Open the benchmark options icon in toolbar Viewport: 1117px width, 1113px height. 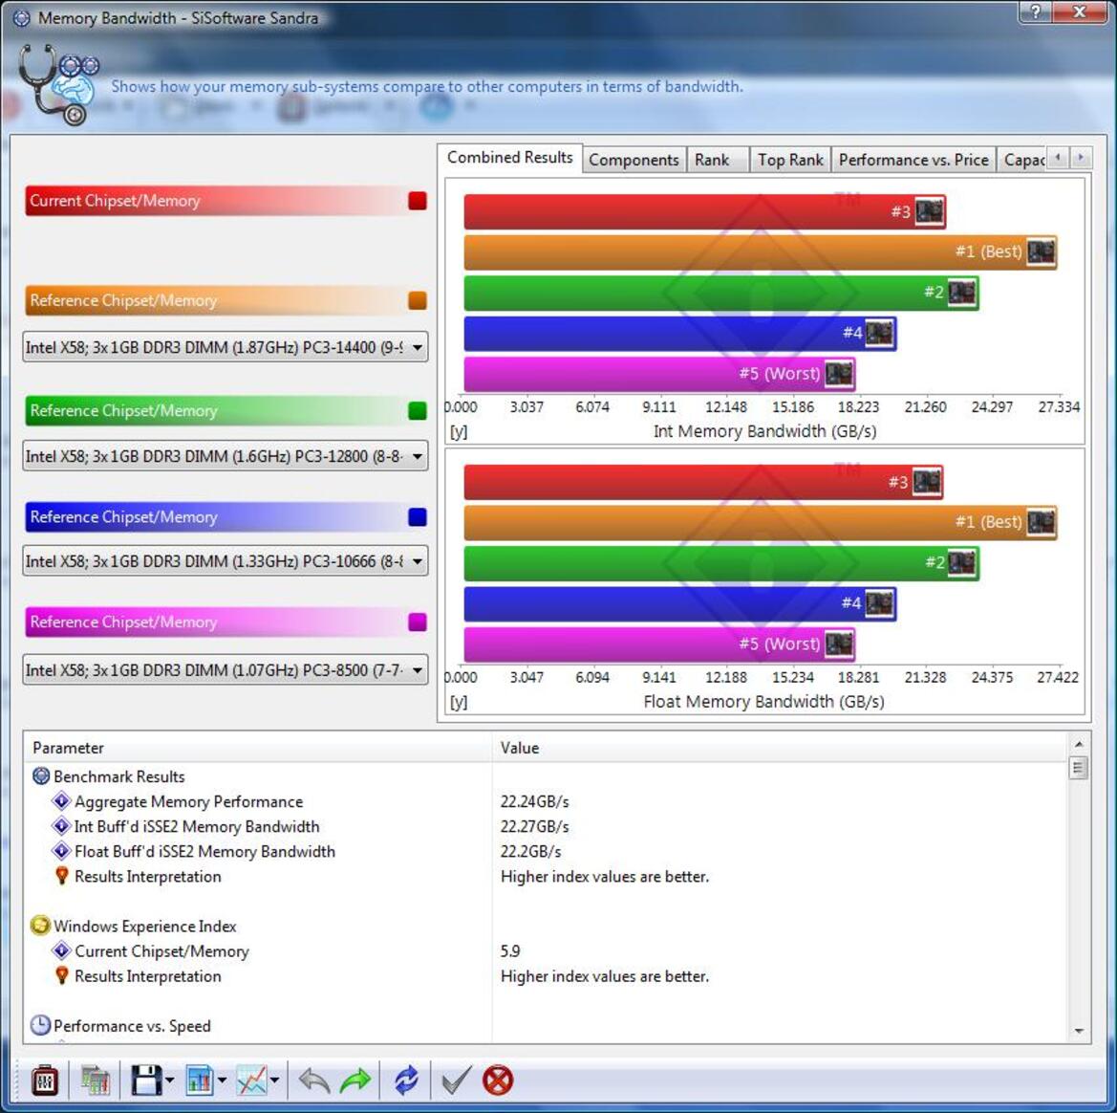click(44, 1080)
